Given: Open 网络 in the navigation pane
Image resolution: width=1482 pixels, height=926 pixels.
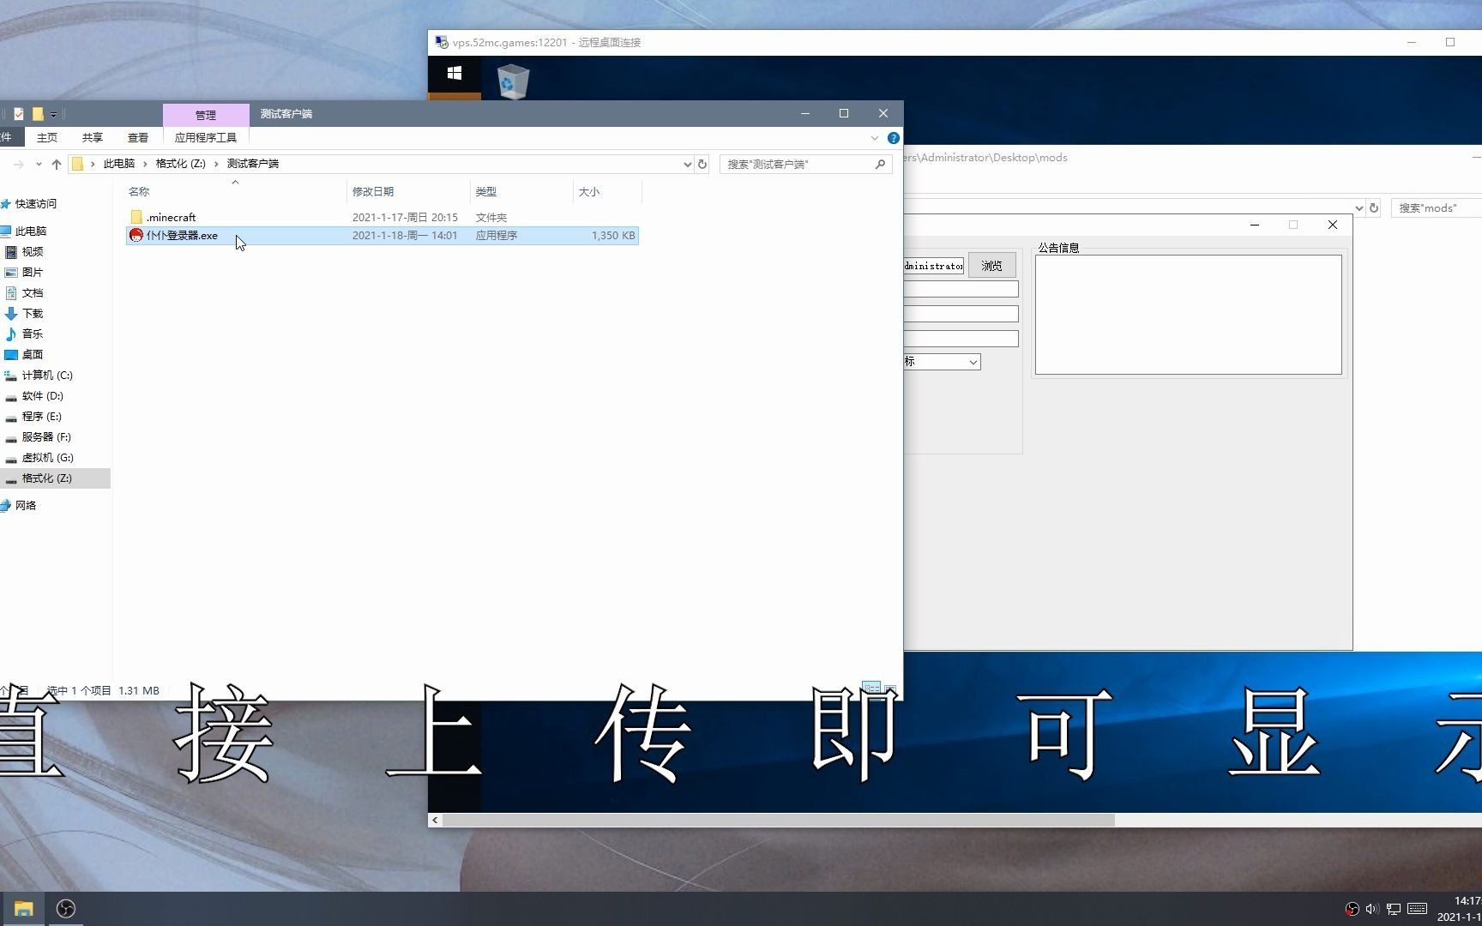Looking at the screenshot, I should [x=26, y=506].
